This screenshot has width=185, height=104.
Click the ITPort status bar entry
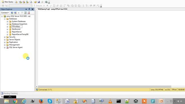point(174,90)
